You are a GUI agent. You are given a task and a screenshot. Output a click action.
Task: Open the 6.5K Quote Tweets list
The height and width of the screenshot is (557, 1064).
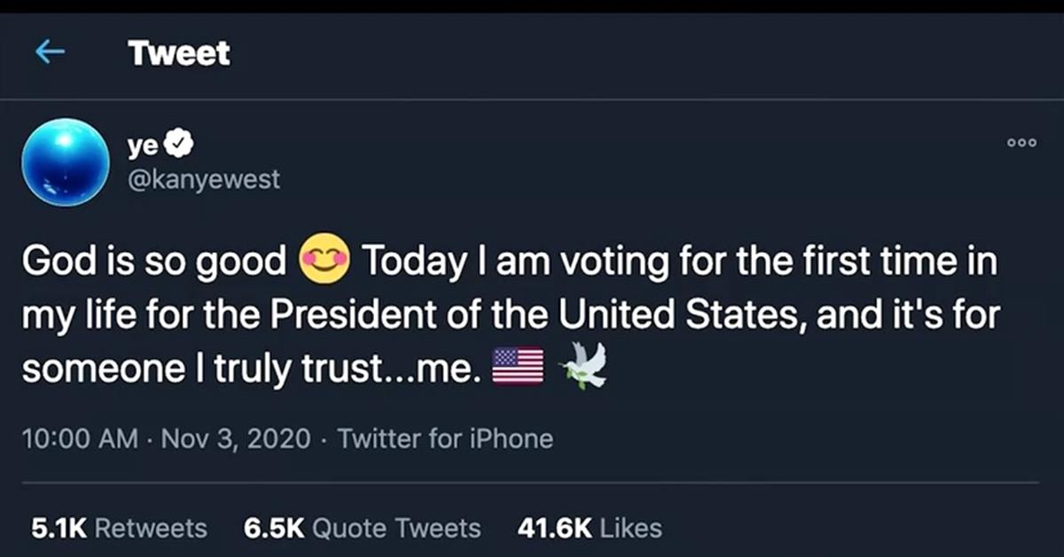362,529
